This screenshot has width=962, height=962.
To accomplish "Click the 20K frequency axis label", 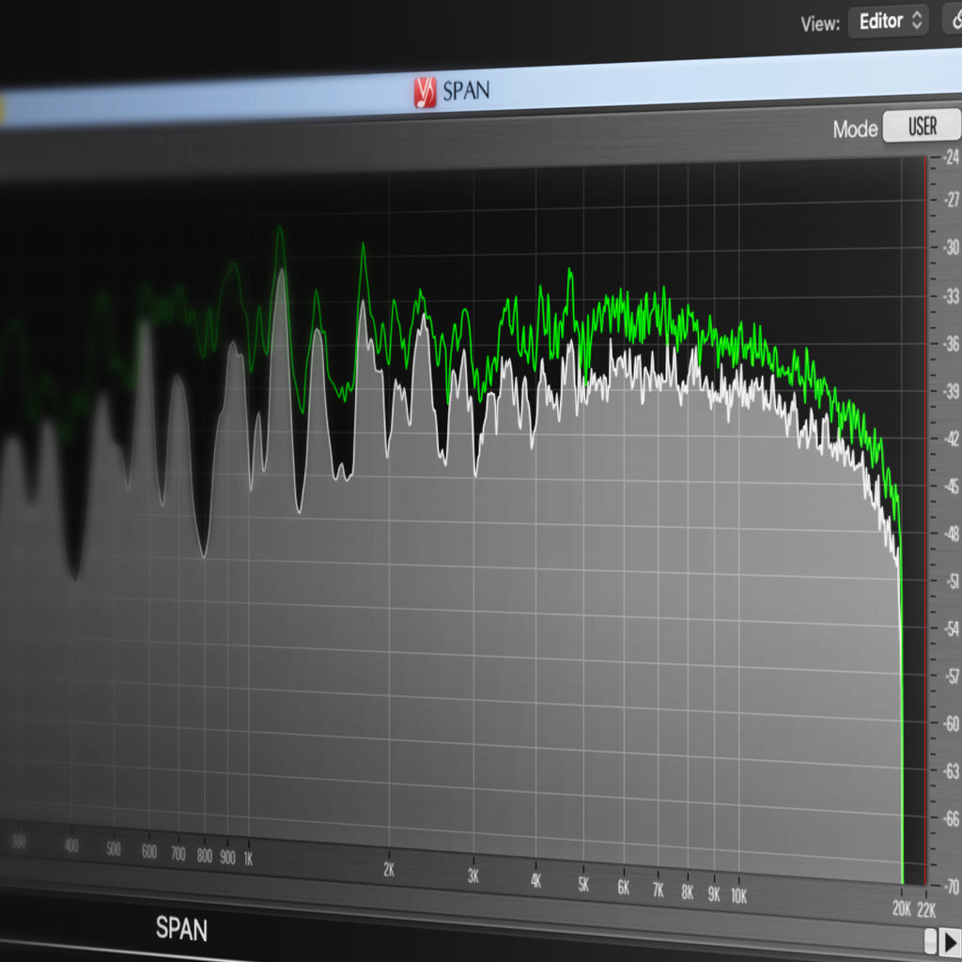I will (x=902, y=908).
